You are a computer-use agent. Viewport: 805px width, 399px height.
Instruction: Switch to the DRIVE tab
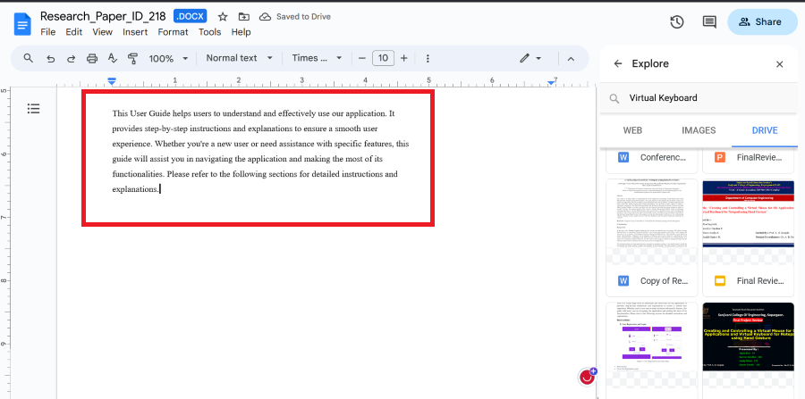coord(765,130)
